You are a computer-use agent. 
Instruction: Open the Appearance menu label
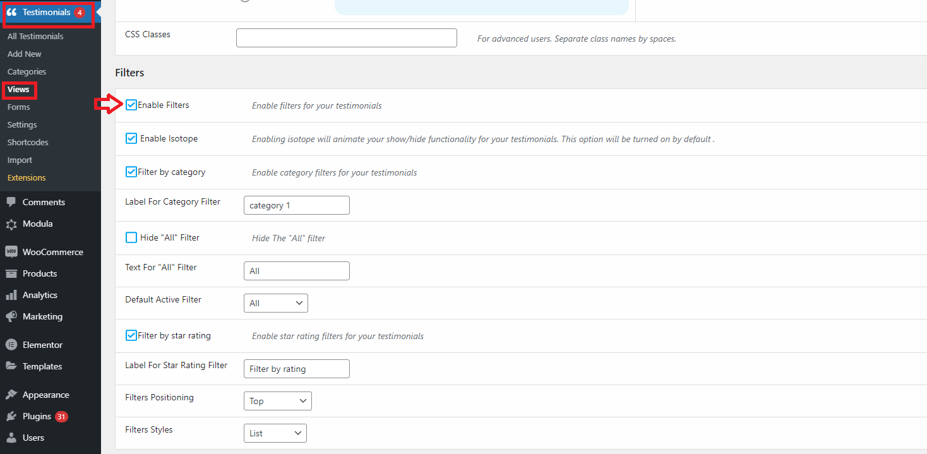tap(46, 395)
